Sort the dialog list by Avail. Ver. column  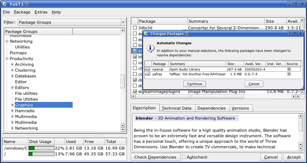pyautogui.click(x=255, y=64)
